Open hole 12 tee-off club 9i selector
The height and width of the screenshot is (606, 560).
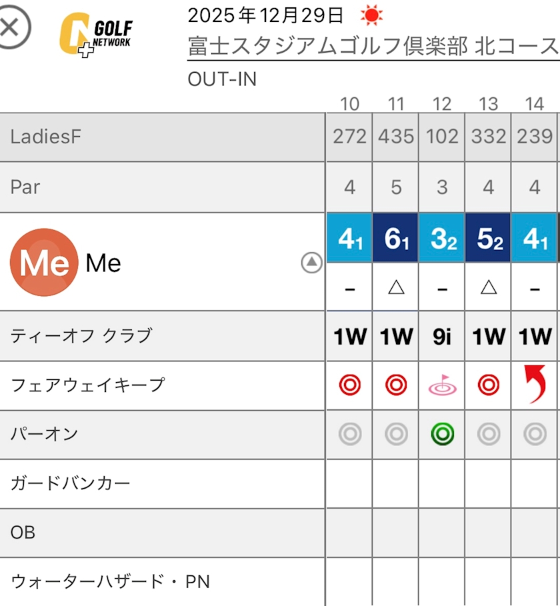click(x=442, y=337)
